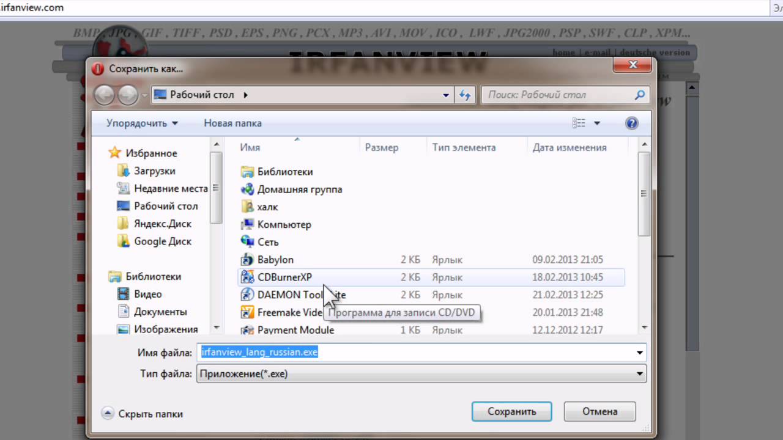The width and height of the screenshot is (783, 440).
Task: Close the Сохранить как dialog
Action: [x=633, y=65]
